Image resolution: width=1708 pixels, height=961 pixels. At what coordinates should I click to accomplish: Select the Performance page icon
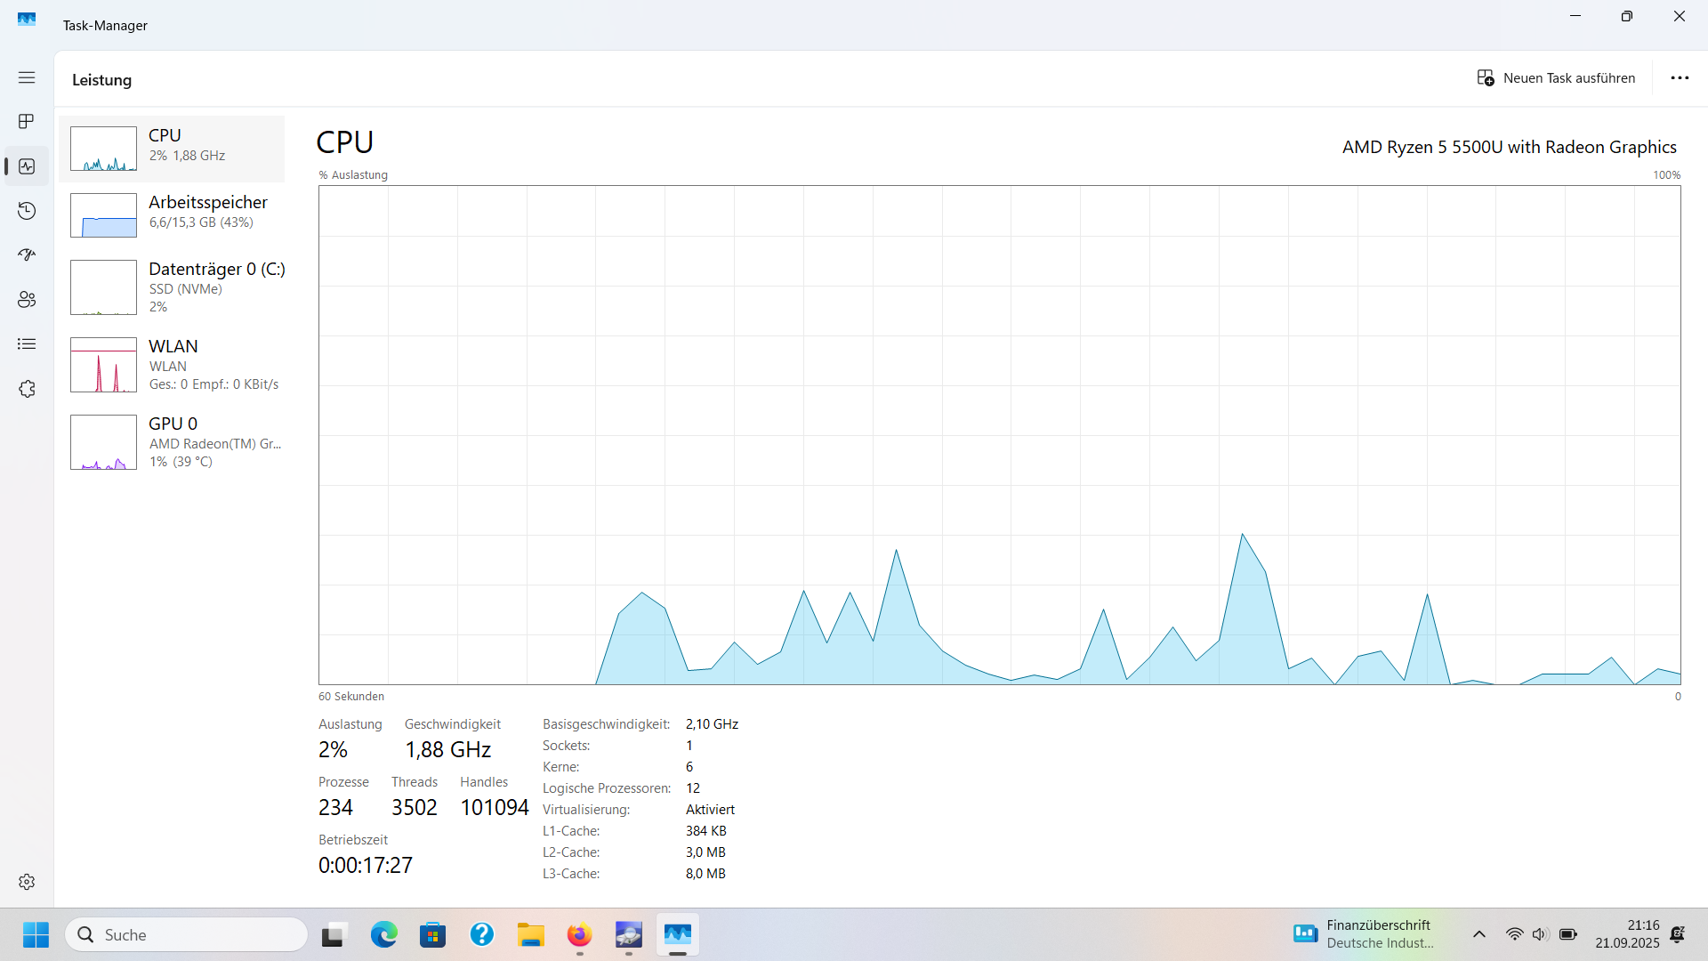[27, 166]
